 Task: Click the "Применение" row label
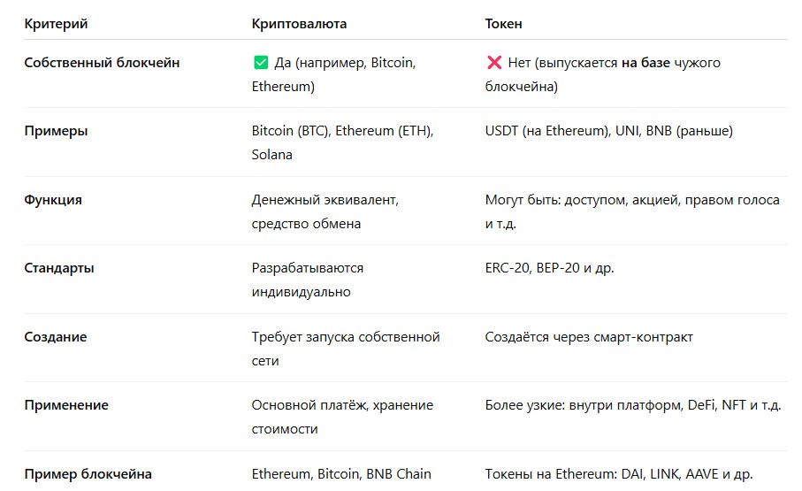(66, 405)
